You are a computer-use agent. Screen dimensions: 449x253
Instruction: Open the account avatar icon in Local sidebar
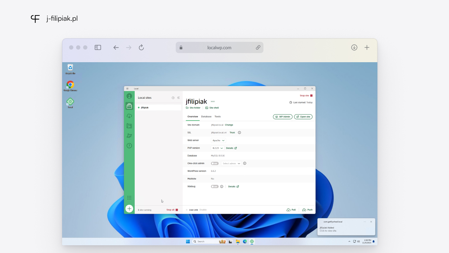(x=129, y=96)
